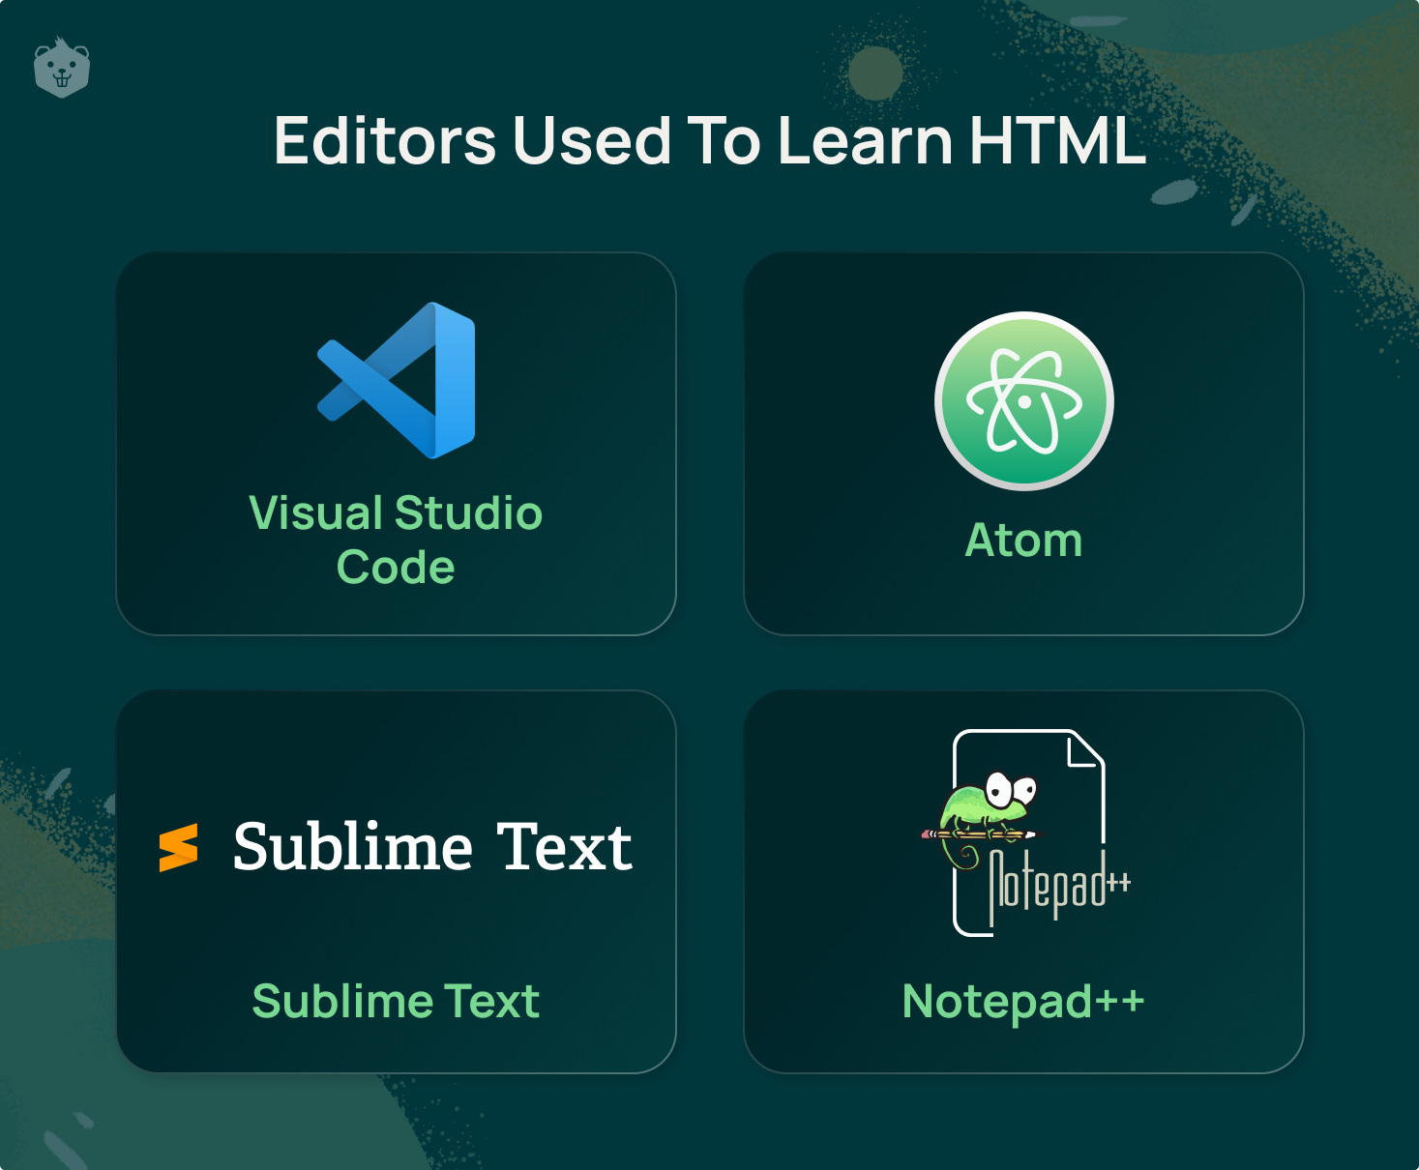Click the Atom logo icon
The width and height of the screenshot is (1419, 1170).
[1024, 400]
